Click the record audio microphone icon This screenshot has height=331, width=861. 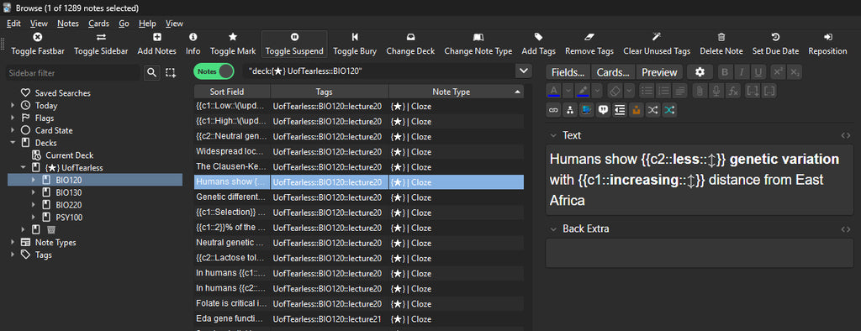point(716,91)
